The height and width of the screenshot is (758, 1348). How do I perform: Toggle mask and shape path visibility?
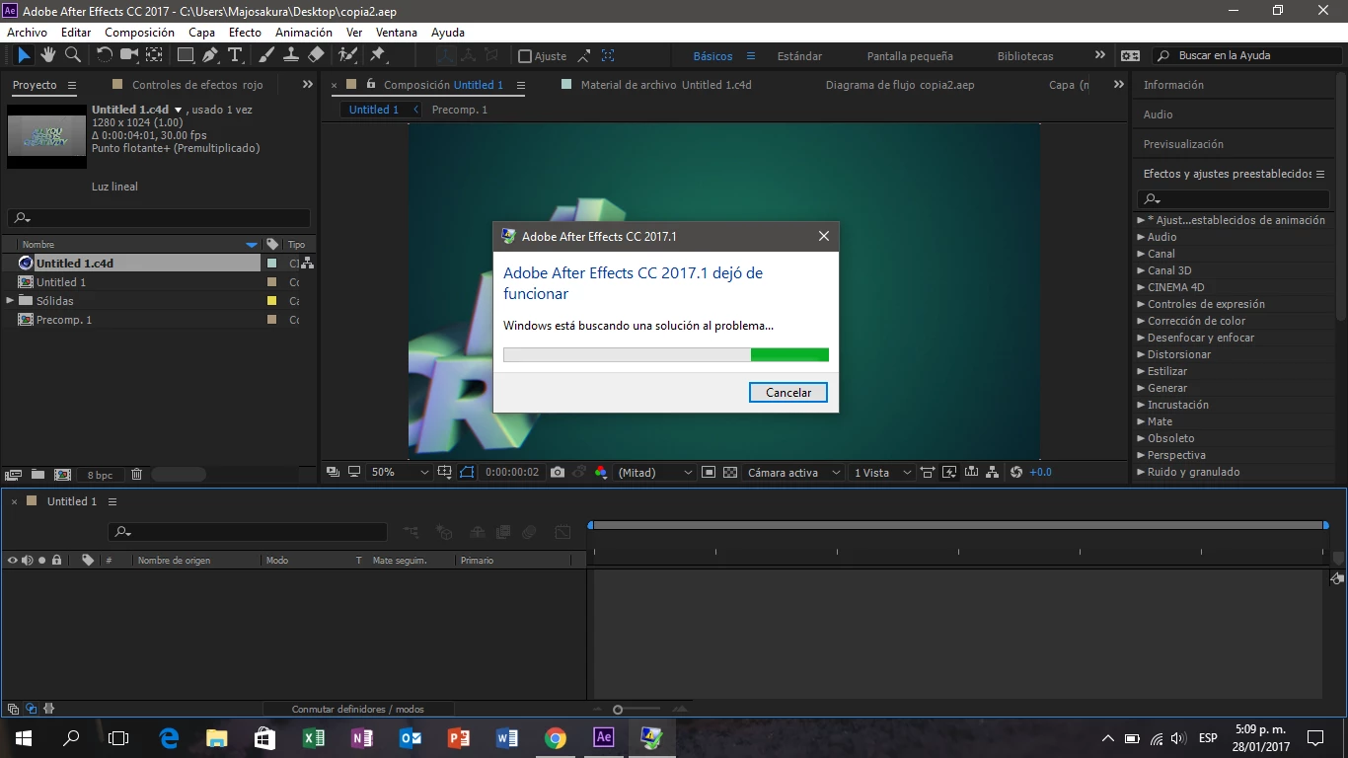point(466,473)
